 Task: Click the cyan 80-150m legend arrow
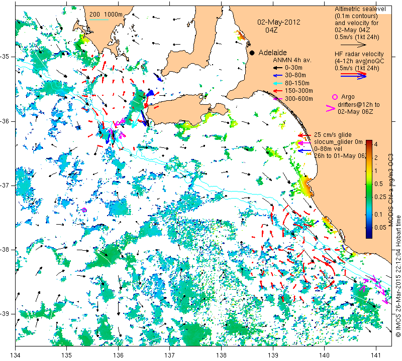278,83
